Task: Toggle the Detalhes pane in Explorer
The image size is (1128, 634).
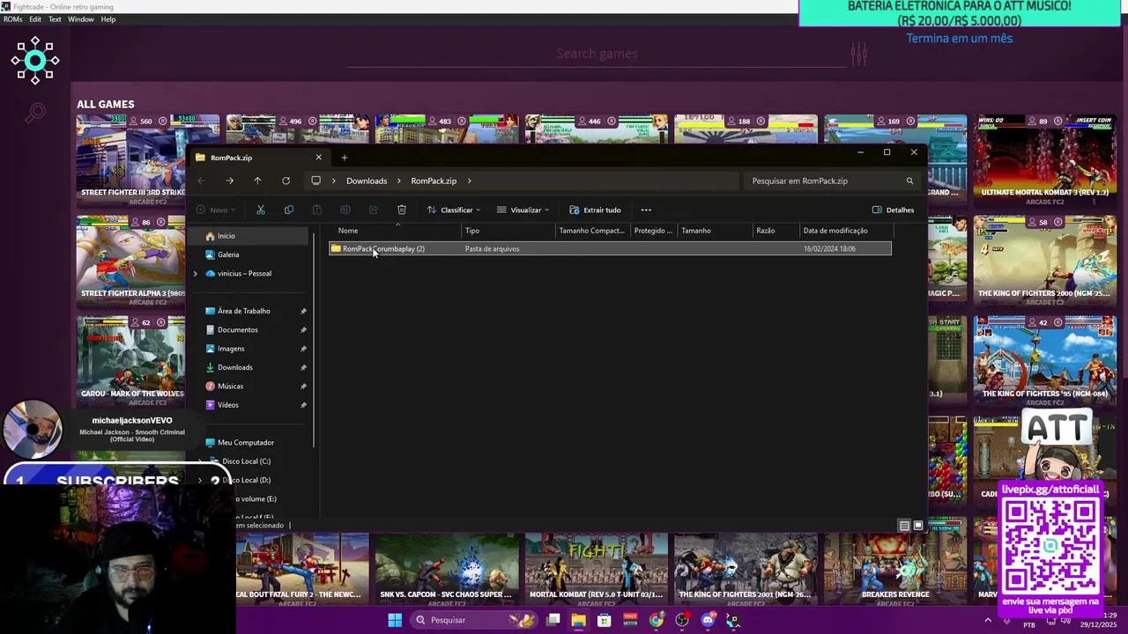Action: 893,210
